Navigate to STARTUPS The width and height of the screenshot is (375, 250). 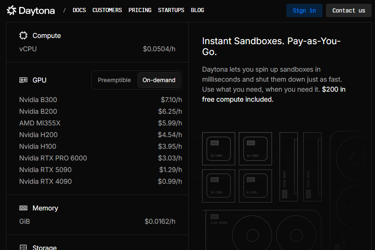coord(171,10)
